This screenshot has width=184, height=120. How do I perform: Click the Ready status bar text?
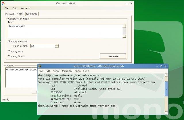pos(6,100)
